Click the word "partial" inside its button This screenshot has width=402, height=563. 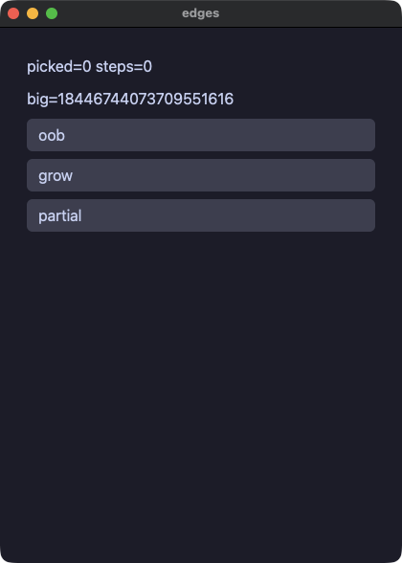tap(60, 215)
